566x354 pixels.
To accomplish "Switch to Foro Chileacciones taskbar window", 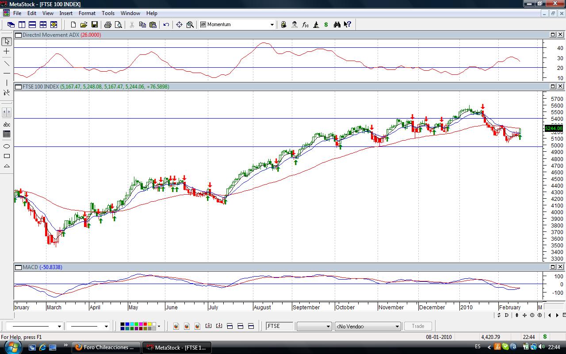I will click(x=106, y=347).
